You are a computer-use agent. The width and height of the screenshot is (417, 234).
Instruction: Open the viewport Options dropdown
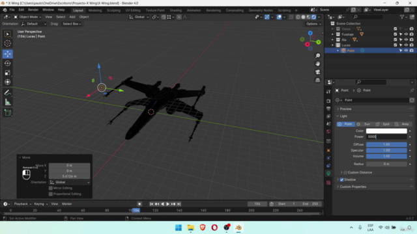(x=313, y=24)
